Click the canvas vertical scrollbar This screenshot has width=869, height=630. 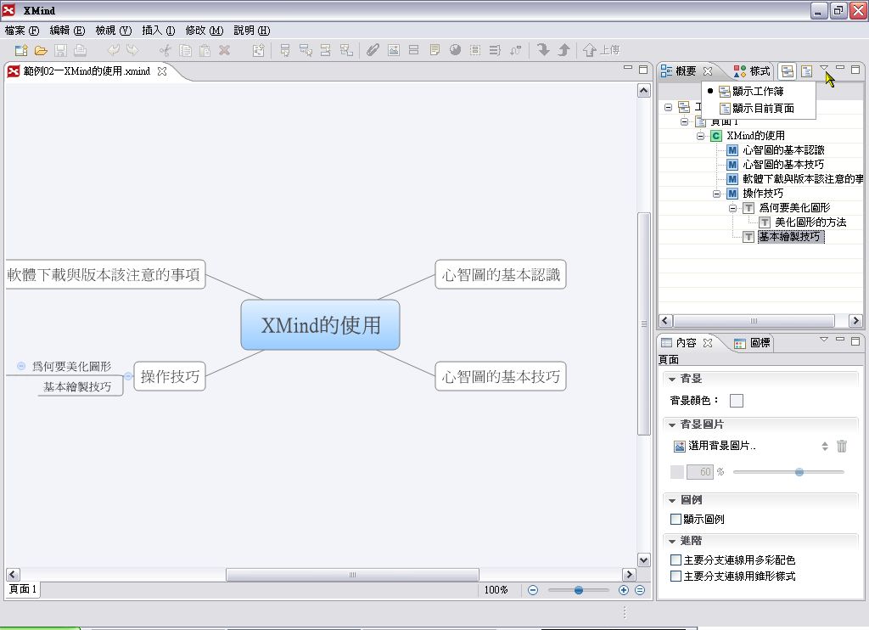tap(643, 324)
